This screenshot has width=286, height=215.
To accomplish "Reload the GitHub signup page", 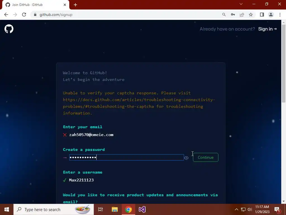I will (x=24, y=15).
